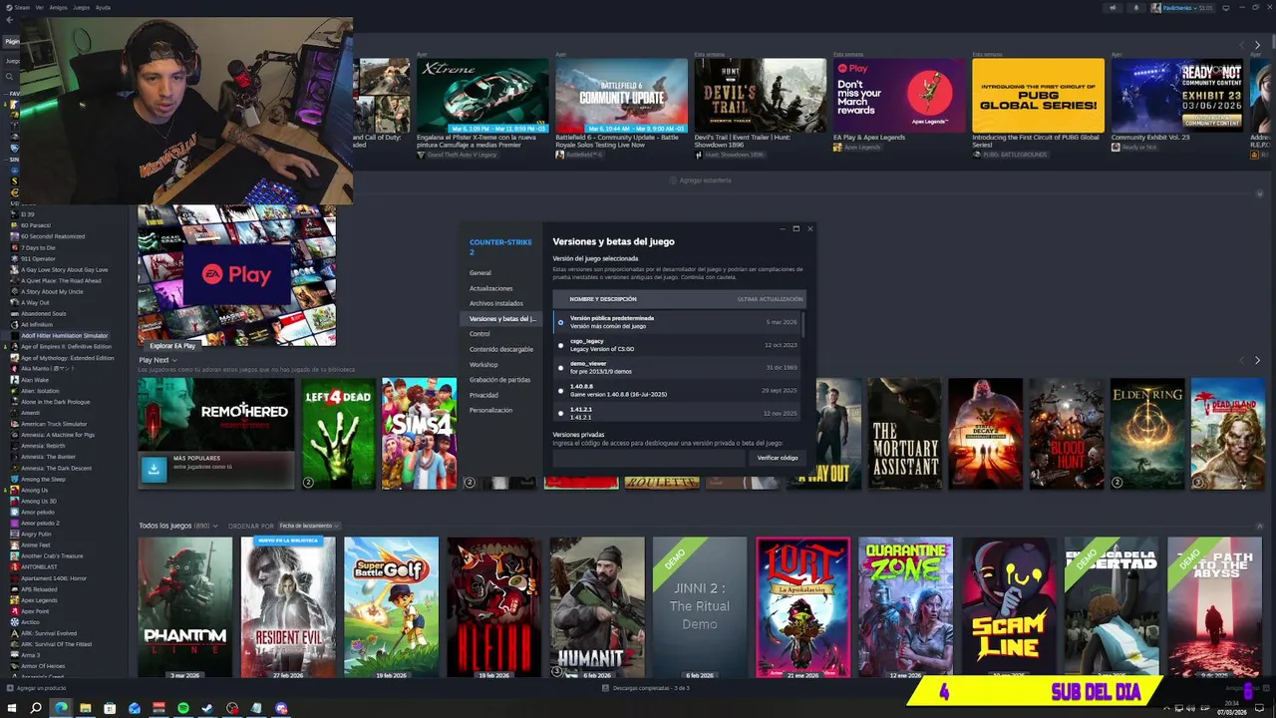Open ANTONBLAST in library list
The width and height of the screenshot is (1276, 718).
coord(39,566)
